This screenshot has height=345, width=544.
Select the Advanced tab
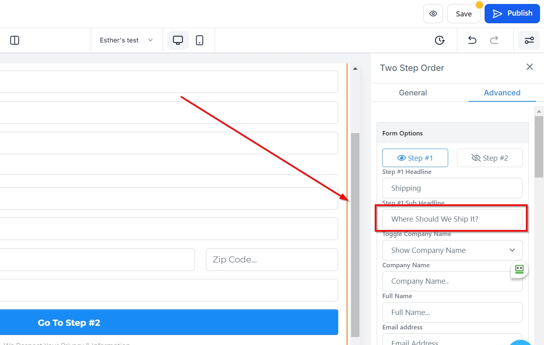tap(502, 93)
